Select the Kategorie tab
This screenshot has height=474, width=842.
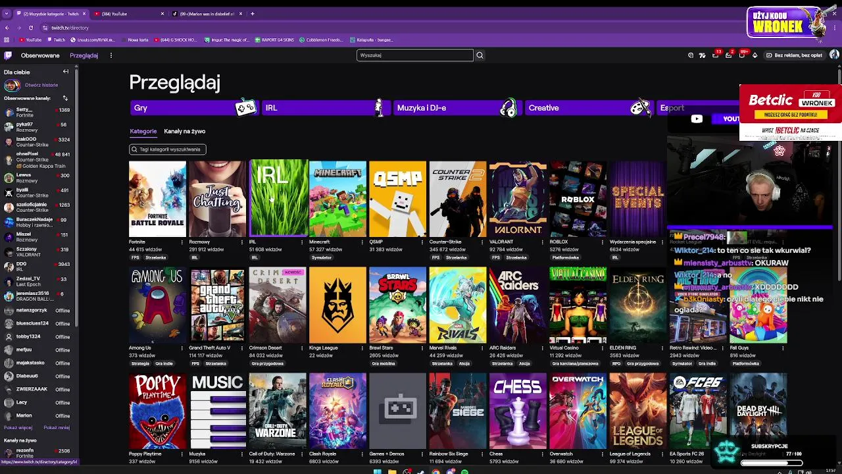point(143,131)
